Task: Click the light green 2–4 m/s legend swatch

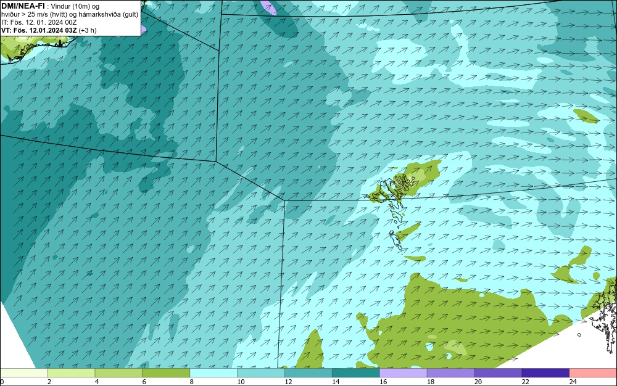Action: pyautogui.click(x=71, y=372)
